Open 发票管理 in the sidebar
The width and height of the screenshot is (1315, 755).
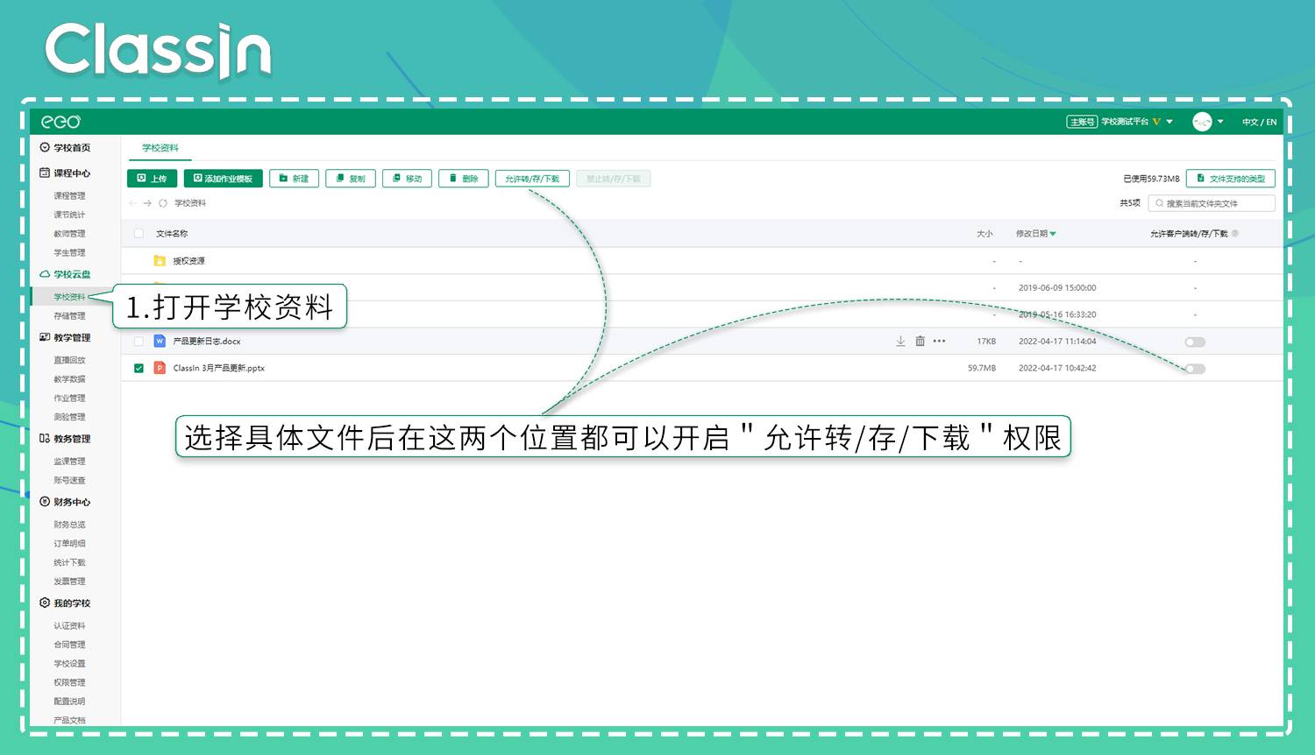[x=69, y=582]
